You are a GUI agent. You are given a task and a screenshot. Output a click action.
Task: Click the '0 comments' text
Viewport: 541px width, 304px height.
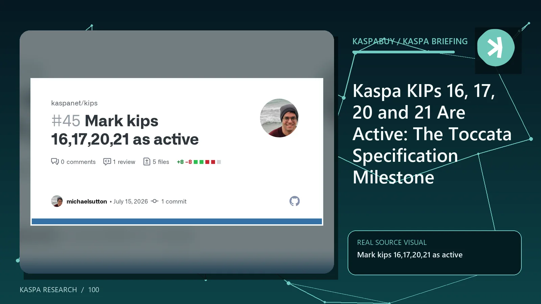tap(78, 162)
